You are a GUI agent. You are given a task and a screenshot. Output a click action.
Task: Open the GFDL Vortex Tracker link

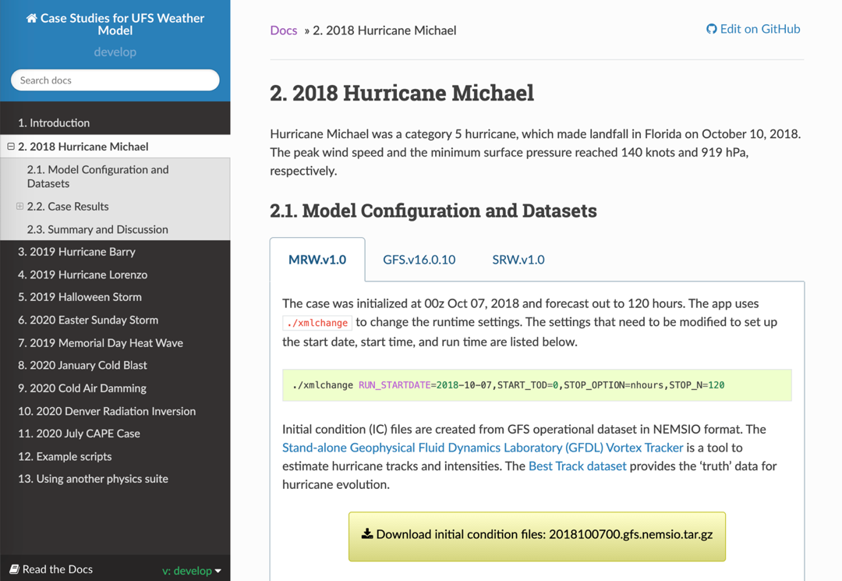pos(483,448)
